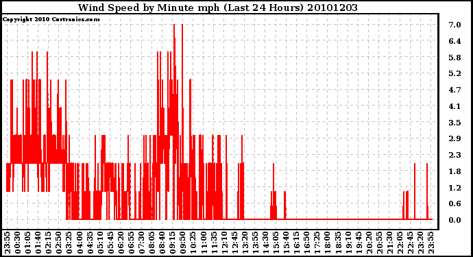This screenshot has width=473, height=257.
Task: Click the 19:10 time axis label
Action: point(348,243)
